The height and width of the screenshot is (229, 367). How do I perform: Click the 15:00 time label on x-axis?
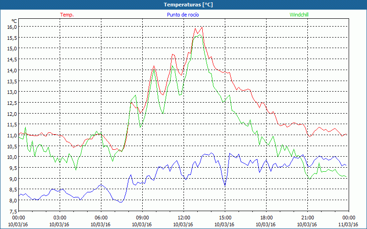click(225, 218)
